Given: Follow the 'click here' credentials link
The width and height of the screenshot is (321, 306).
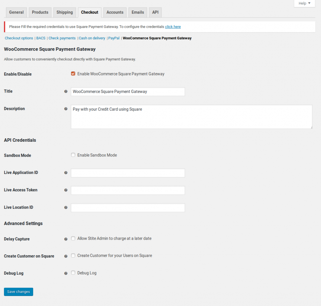Looking at the screenshot, I should [173, 27].
